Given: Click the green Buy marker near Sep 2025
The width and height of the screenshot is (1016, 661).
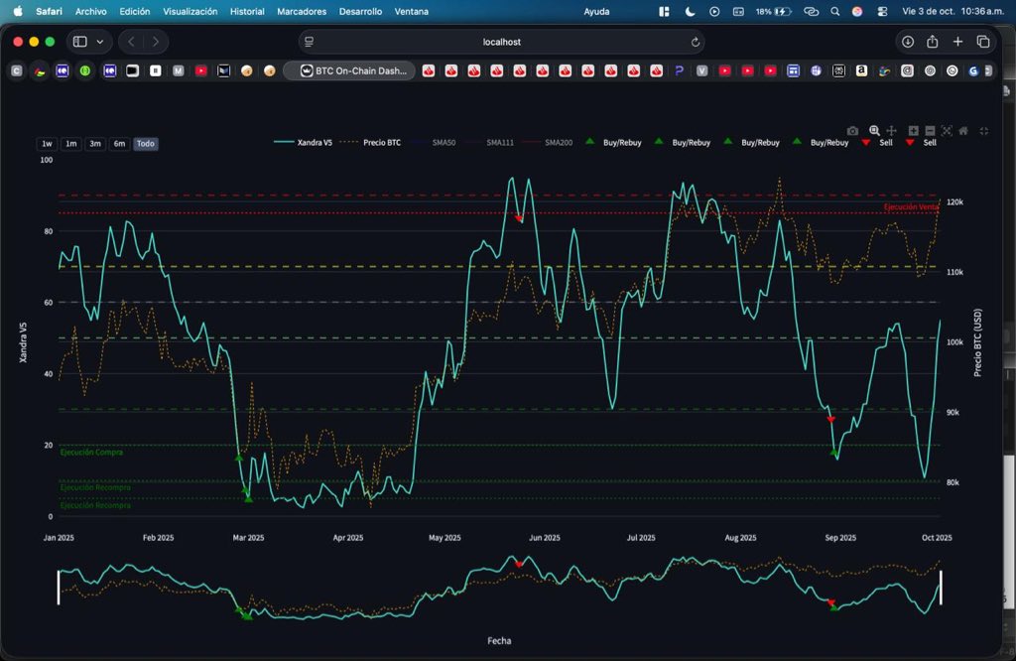Looking at the screenshot, I should [x=834, y=452].
